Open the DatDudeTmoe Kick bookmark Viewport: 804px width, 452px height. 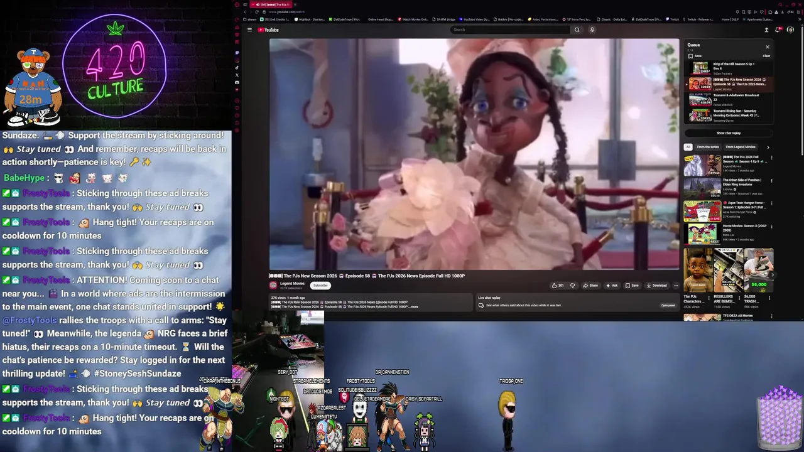[x=345, y=19]
